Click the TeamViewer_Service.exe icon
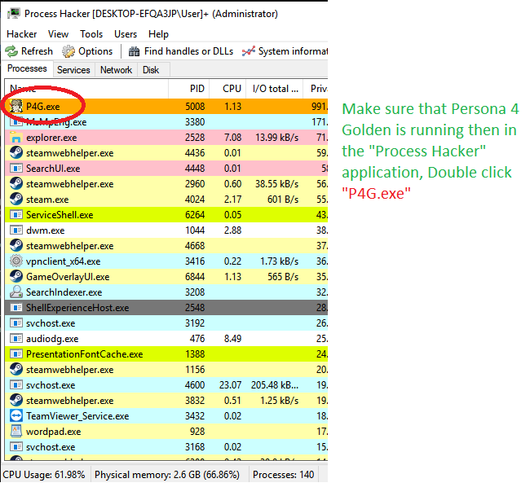The image size is (530, 496). click(15, 415)
